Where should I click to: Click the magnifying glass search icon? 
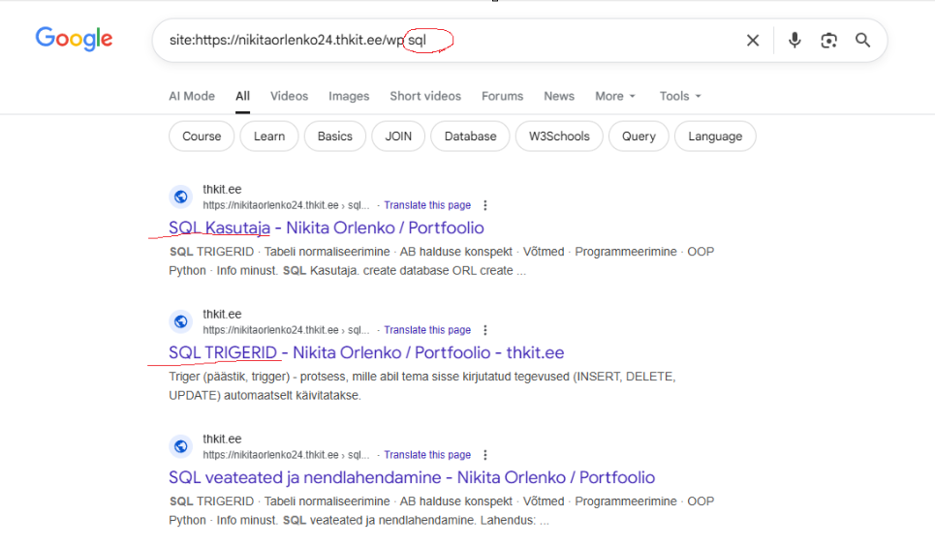click(862, 41)
